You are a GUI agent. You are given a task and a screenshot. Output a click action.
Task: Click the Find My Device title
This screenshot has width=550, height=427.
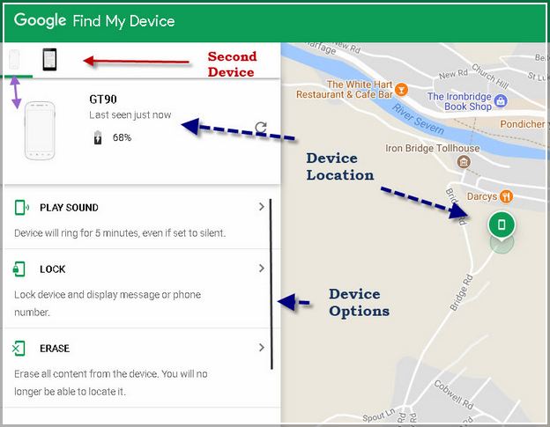click(x=123, y=21)
